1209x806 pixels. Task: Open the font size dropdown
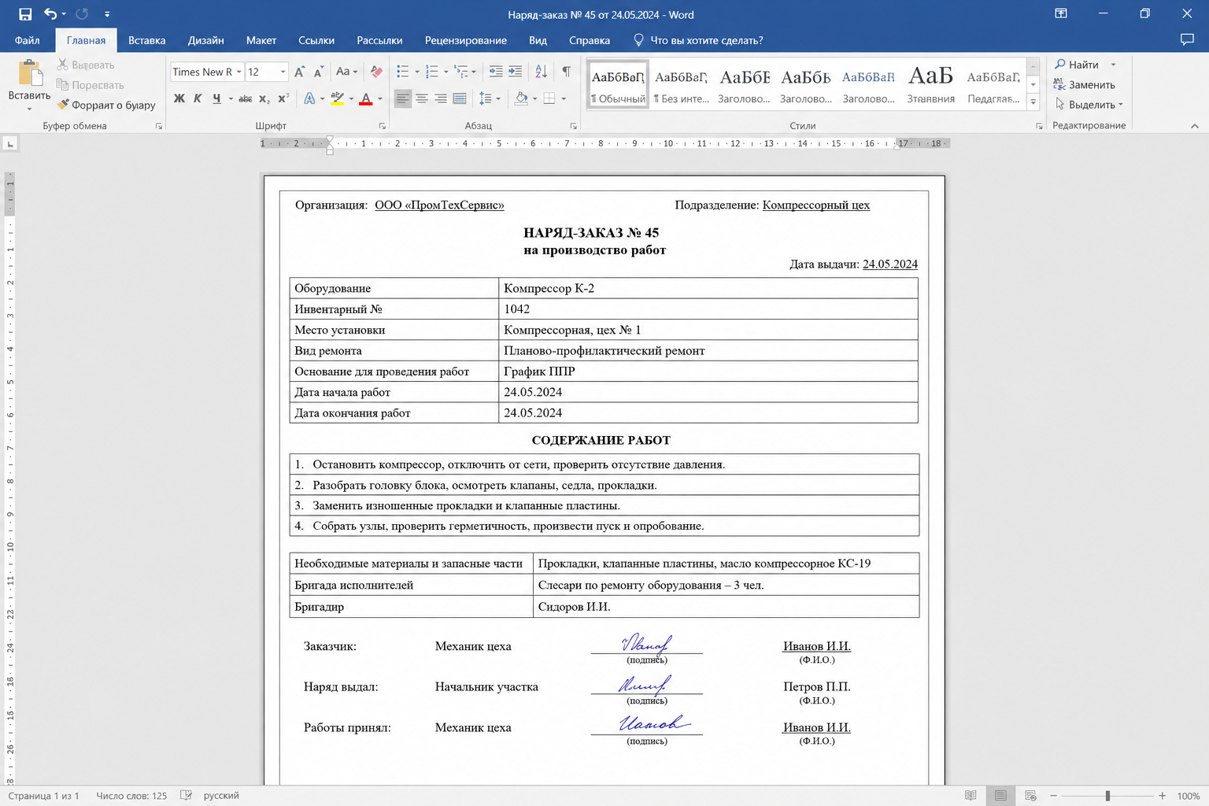coord(283,72)
